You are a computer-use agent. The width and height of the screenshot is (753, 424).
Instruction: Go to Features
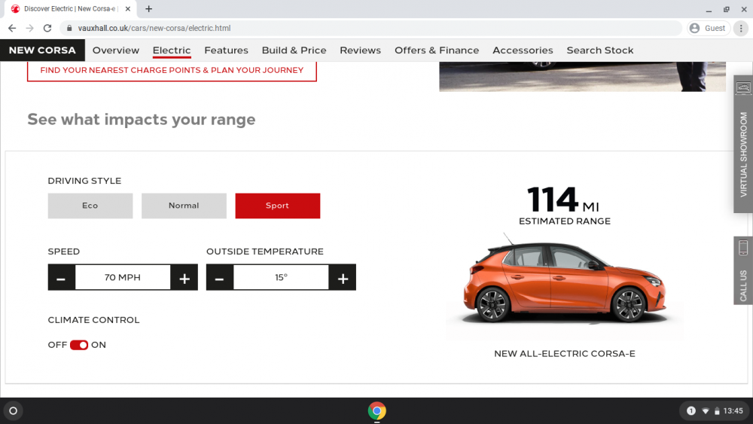[226, 50]
